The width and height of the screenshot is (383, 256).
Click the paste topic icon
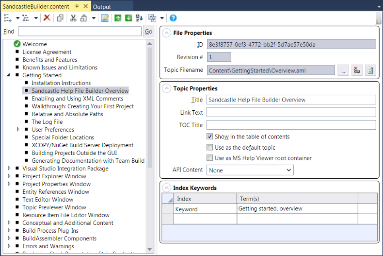pyautogui.click(x=84, y=18)
